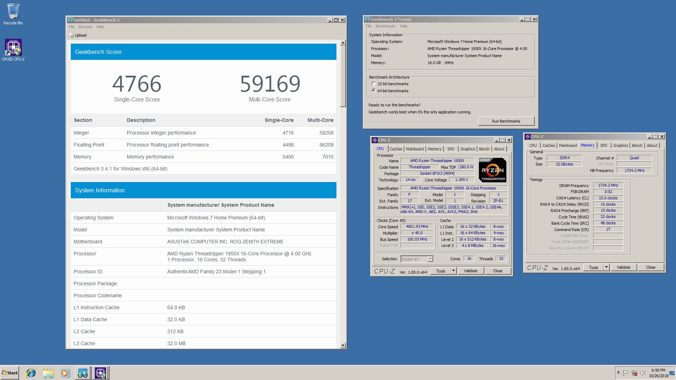Switch to SPD tab in left CPU-Z window
The width and height of the screenshot is (676, 380).
point(451,149)
